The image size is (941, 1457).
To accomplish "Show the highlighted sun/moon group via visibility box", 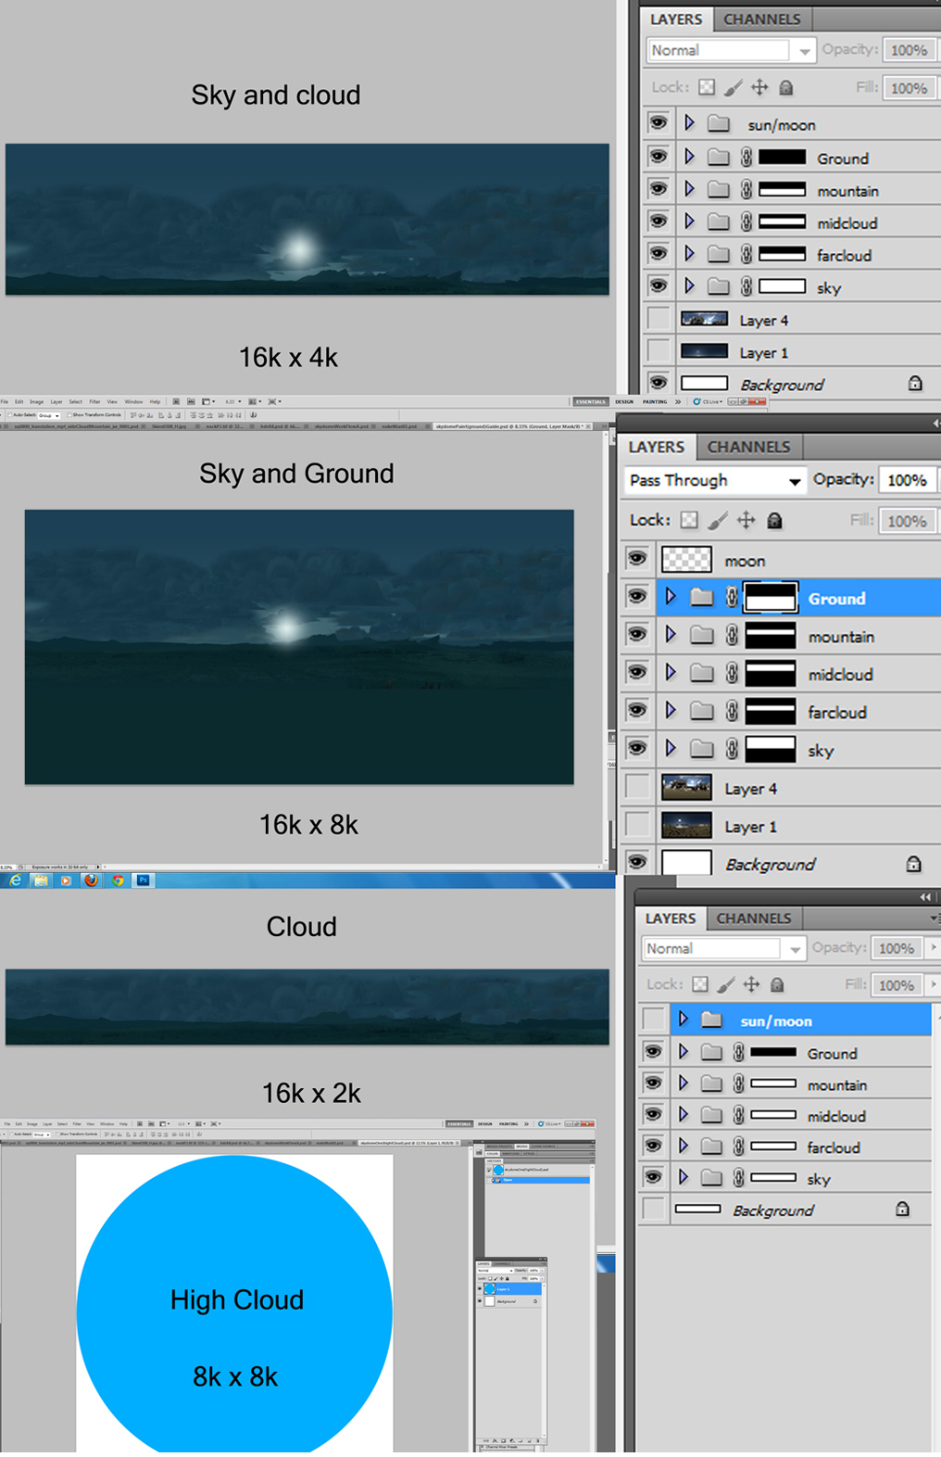I will (x=654, y=1020).
